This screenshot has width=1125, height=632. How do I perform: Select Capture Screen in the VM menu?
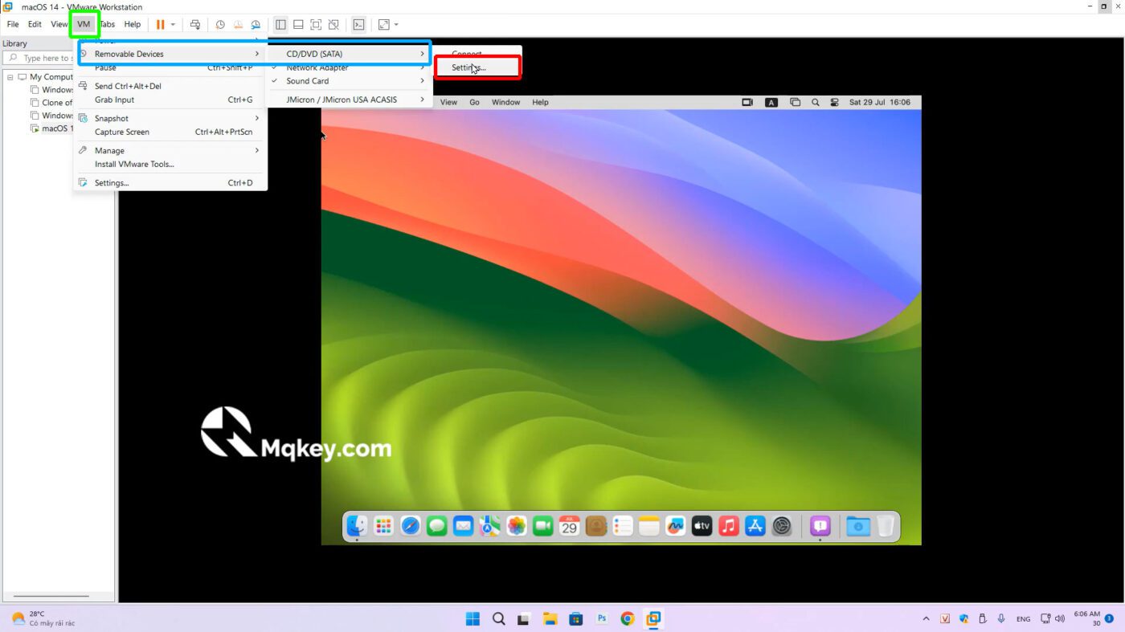click(170, 132)
